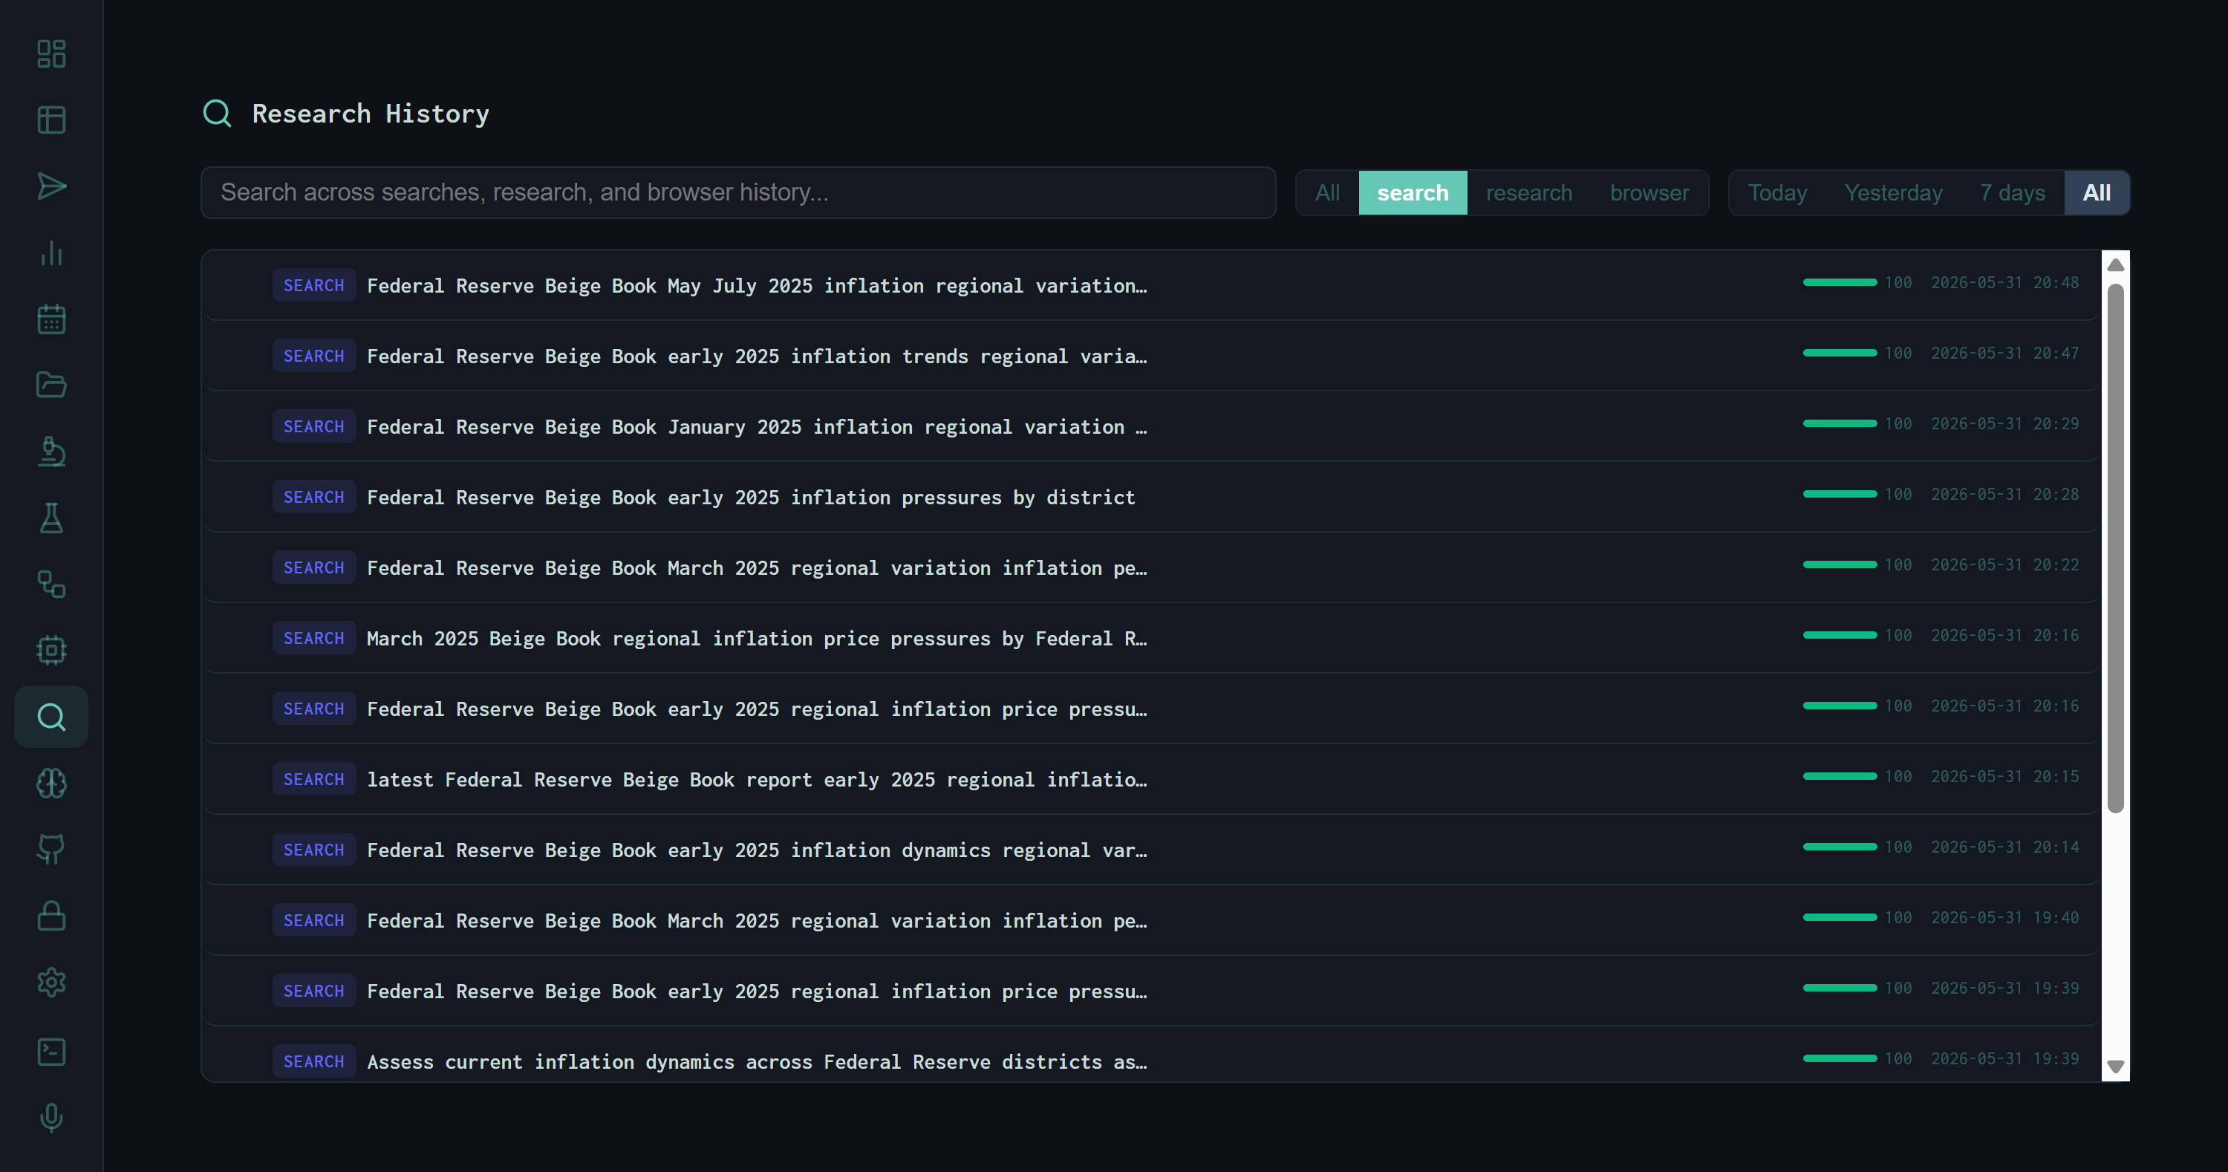The image size is (2228, 1172).
Task: Click SEARCH badge on the 20:48 row
Action: (314, 284)
